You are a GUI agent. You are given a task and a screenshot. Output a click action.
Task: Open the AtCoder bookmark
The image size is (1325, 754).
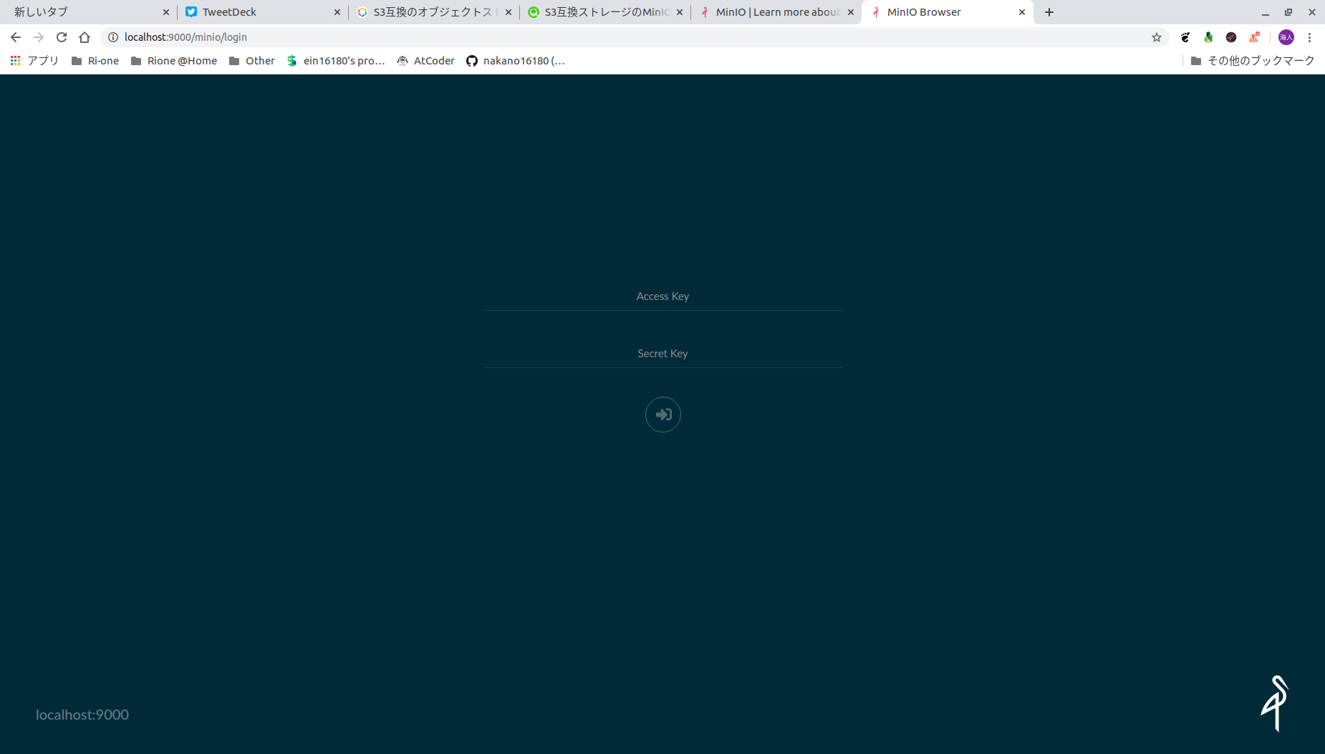pos(425,61)
